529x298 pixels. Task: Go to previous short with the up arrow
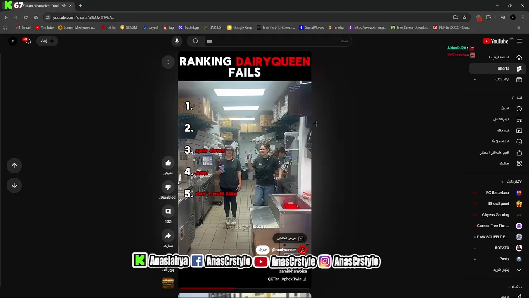pos(14,166)
